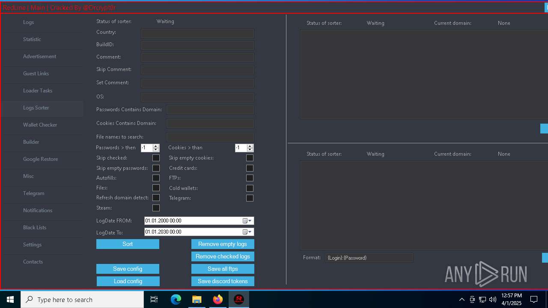Click the Sort button
Screen dimensions: 548x308
tap(128, 244)
